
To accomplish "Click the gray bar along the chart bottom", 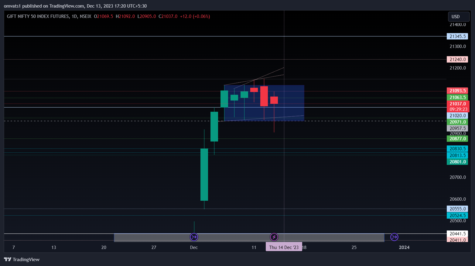I will 249,238.
